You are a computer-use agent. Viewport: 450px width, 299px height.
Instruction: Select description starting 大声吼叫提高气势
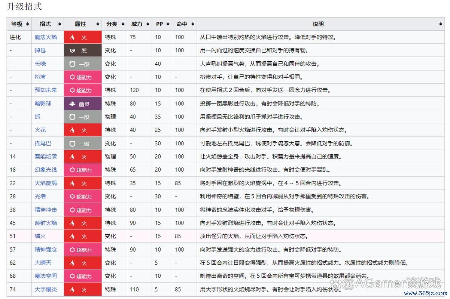(x=260, y=64)
